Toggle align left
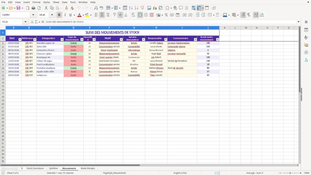The image size is (311, 175). point(96,15)
